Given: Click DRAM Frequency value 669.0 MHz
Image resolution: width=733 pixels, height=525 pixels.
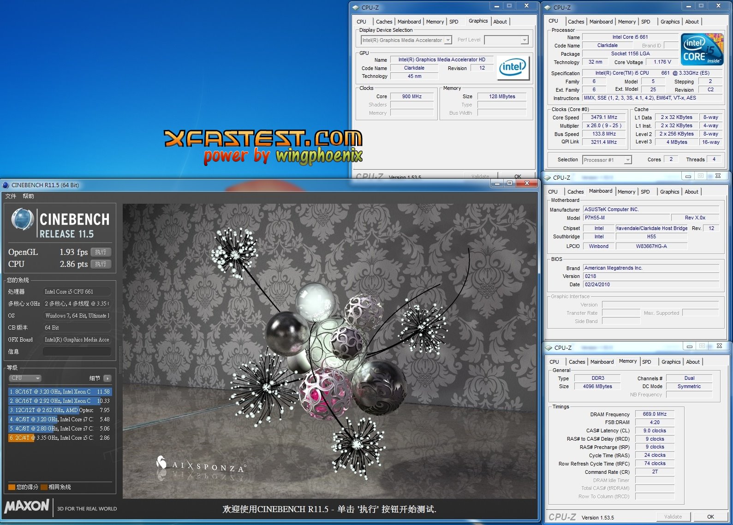Looking at the screenshot, I should point(655,414).
